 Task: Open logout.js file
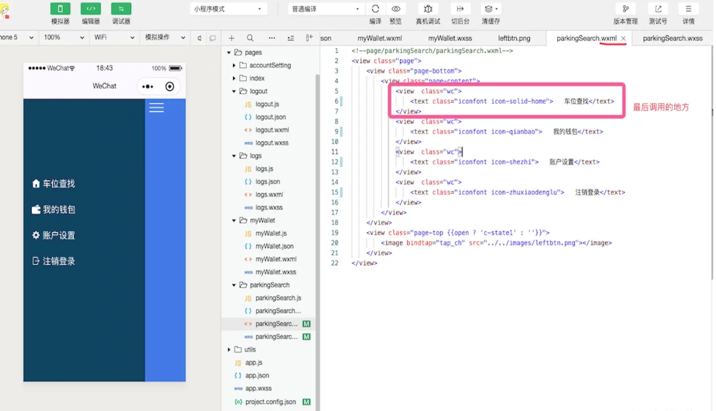tap(267, 104)
